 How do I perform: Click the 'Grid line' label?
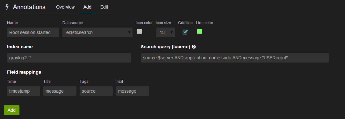tap(185, 23)
